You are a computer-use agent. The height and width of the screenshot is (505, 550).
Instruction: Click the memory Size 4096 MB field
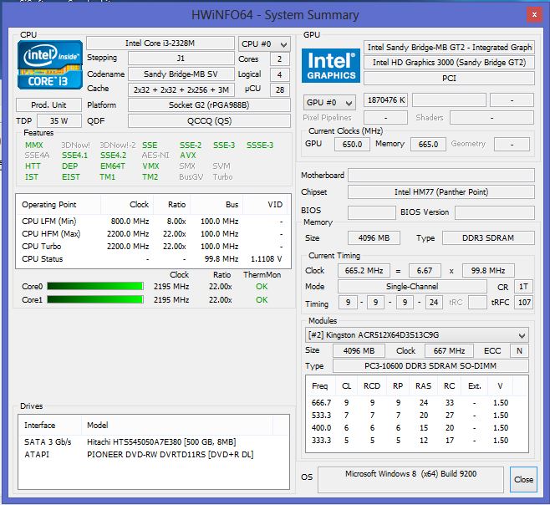pyautogui.click(x=374, y=238)
